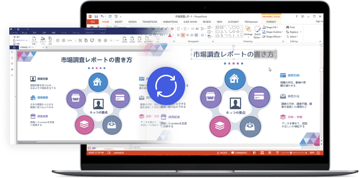Click the Clear Formatting eraser icon

[x=173, y=29]
